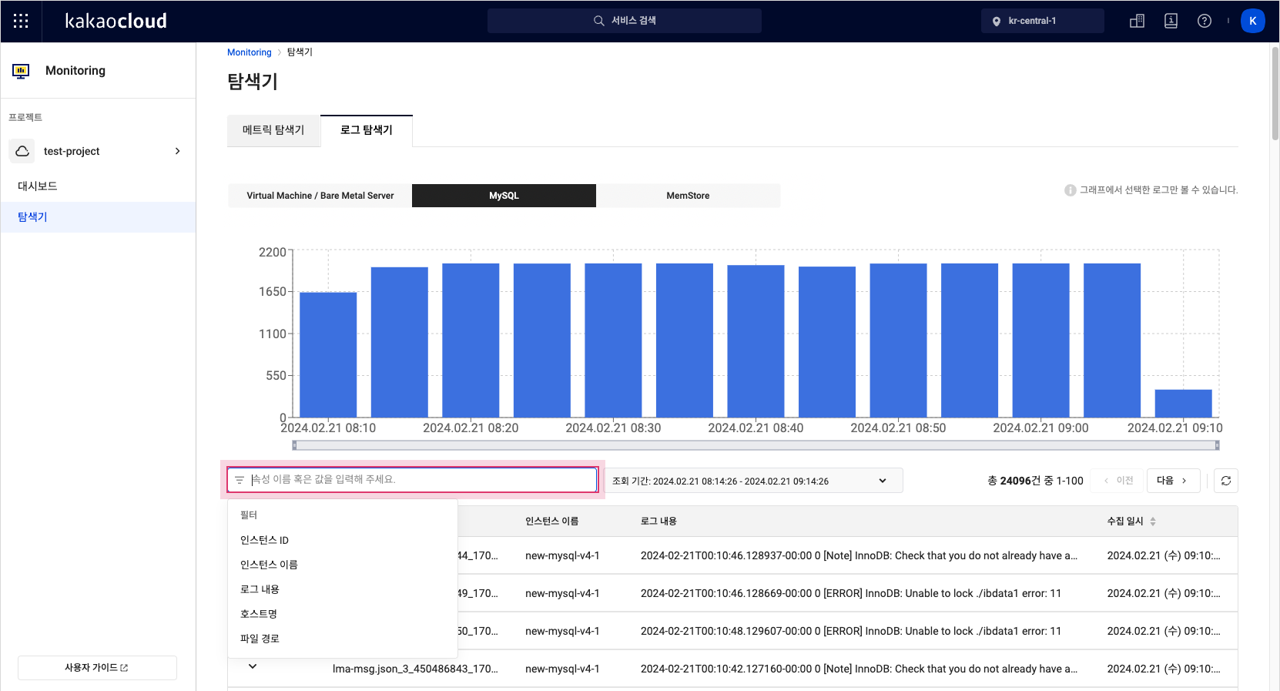Click the 로그 내용 column header
1280x691 pixels.
tap(658, 522)
